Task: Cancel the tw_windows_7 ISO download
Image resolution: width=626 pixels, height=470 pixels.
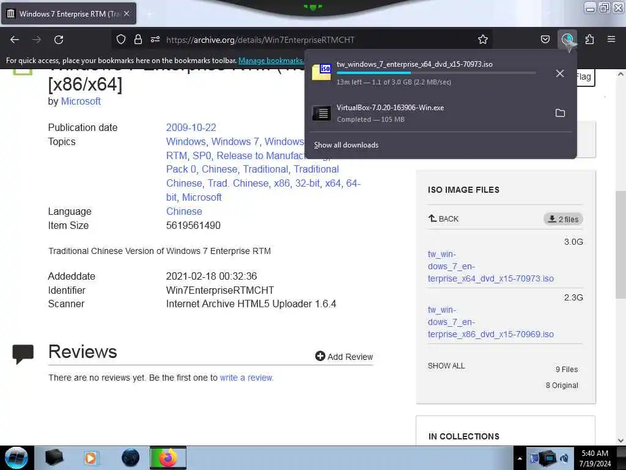Action: [560, 73]
